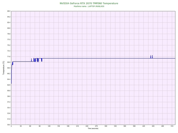178x133 pixels.
Task: Click the '86.0' y-axis value
Action: point(9,11)
